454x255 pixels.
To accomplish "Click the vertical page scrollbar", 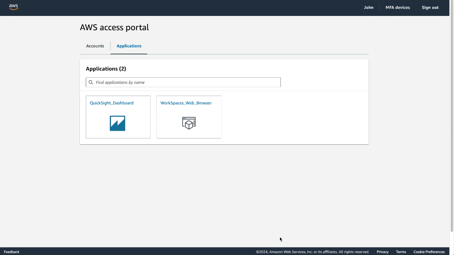I will [451, 115].
